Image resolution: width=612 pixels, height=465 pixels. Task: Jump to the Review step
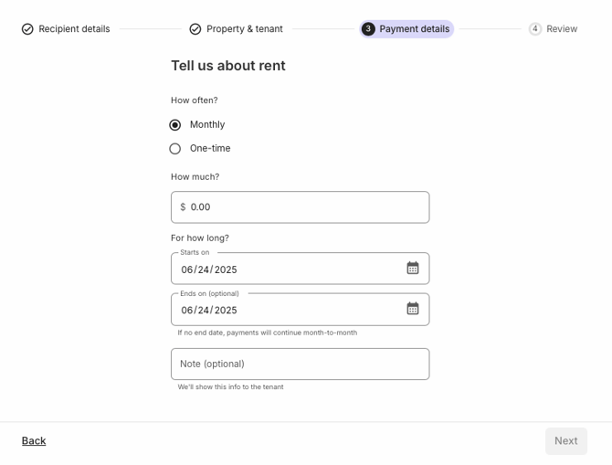pyautogui.click(x=553, y=29)
